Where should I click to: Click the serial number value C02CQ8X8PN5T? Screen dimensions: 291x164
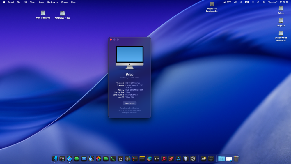pos(132,95)
